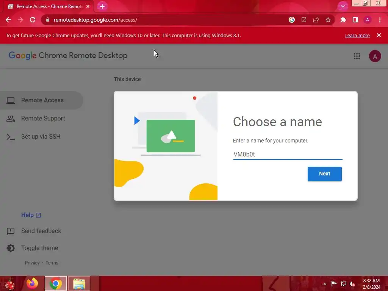Close the Remote Access tab
This screenshot has width=388, height=291.
coord(88,6)
